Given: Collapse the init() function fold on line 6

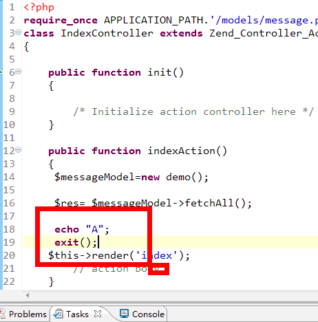Looking at the screenshot, I should [19, 72].
